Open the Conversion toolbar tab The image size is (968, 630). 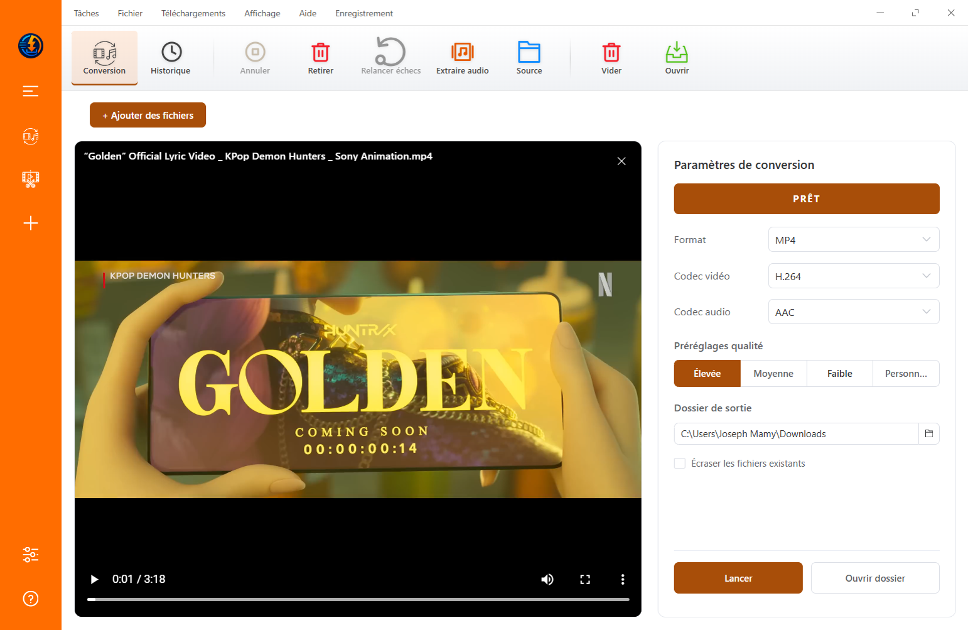(104, 57)
